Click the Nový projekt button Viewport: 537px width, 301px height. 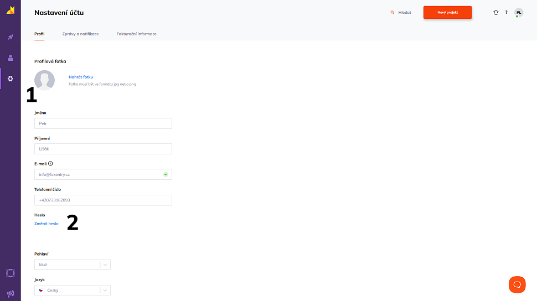tap(447, 12)
